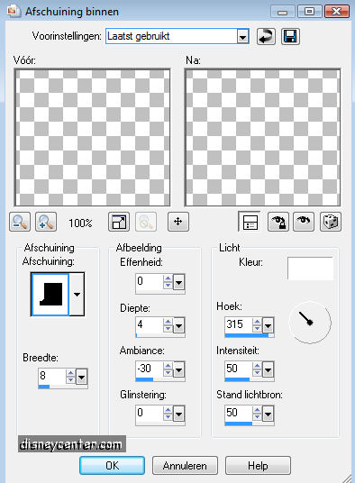
Task: Click the light angle dial
Action: [x=310, y=323]
